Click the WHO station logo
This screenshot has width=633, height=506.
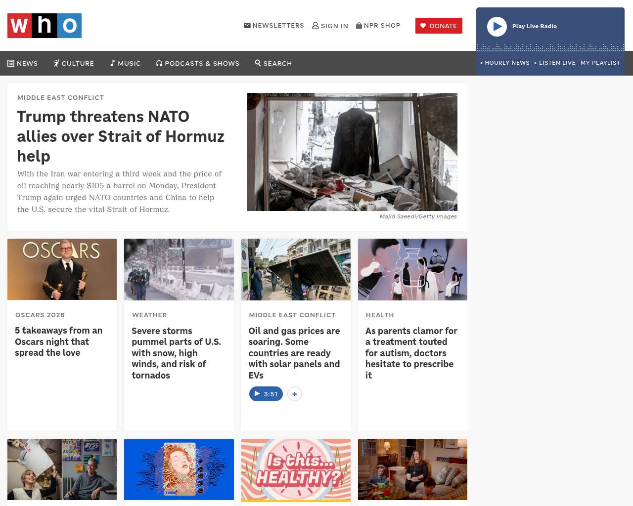[x=45, y=26]
